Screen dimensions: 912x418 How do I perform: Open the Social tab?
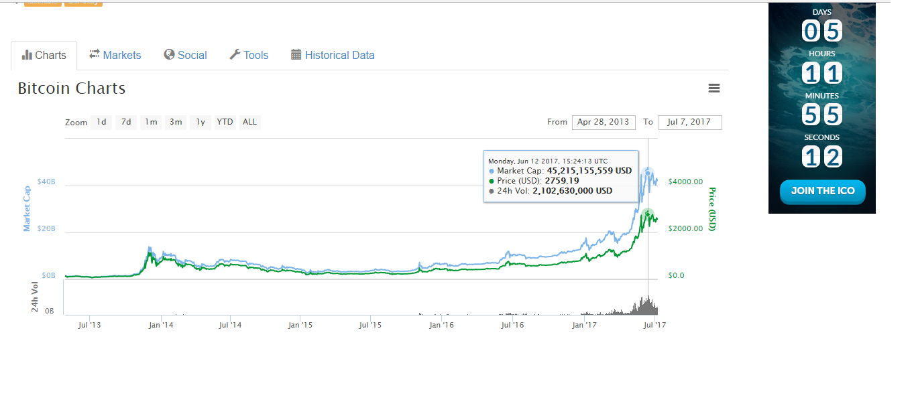click(x=186, y=55)
